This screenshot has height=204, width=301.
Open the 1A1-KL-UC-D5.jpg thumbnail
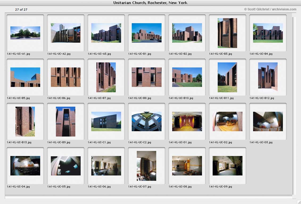click(66, 166)
